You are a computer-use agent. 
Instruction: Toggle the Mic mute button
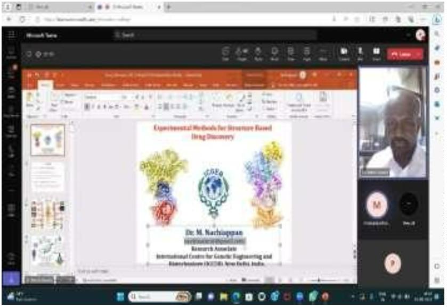[360, 54]
